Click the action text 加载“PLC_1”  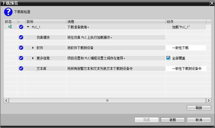(181, 27)
